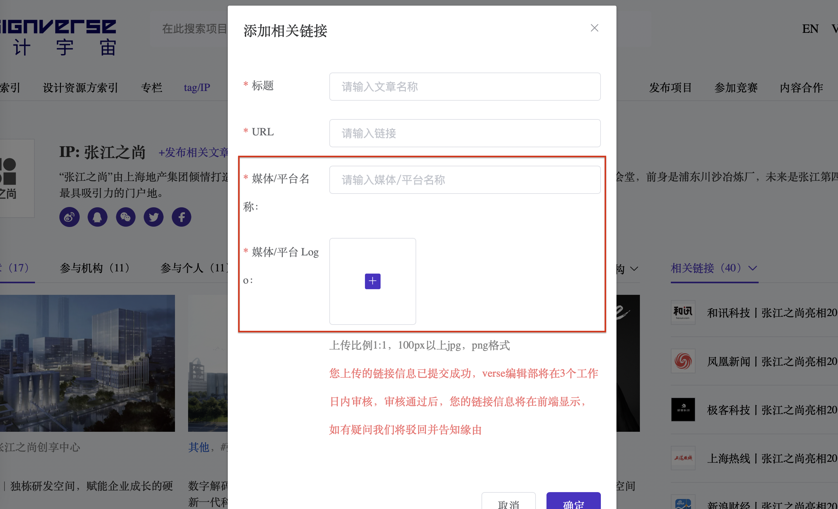
Task: Click the Facebook share icon
Action: [181, 217]
